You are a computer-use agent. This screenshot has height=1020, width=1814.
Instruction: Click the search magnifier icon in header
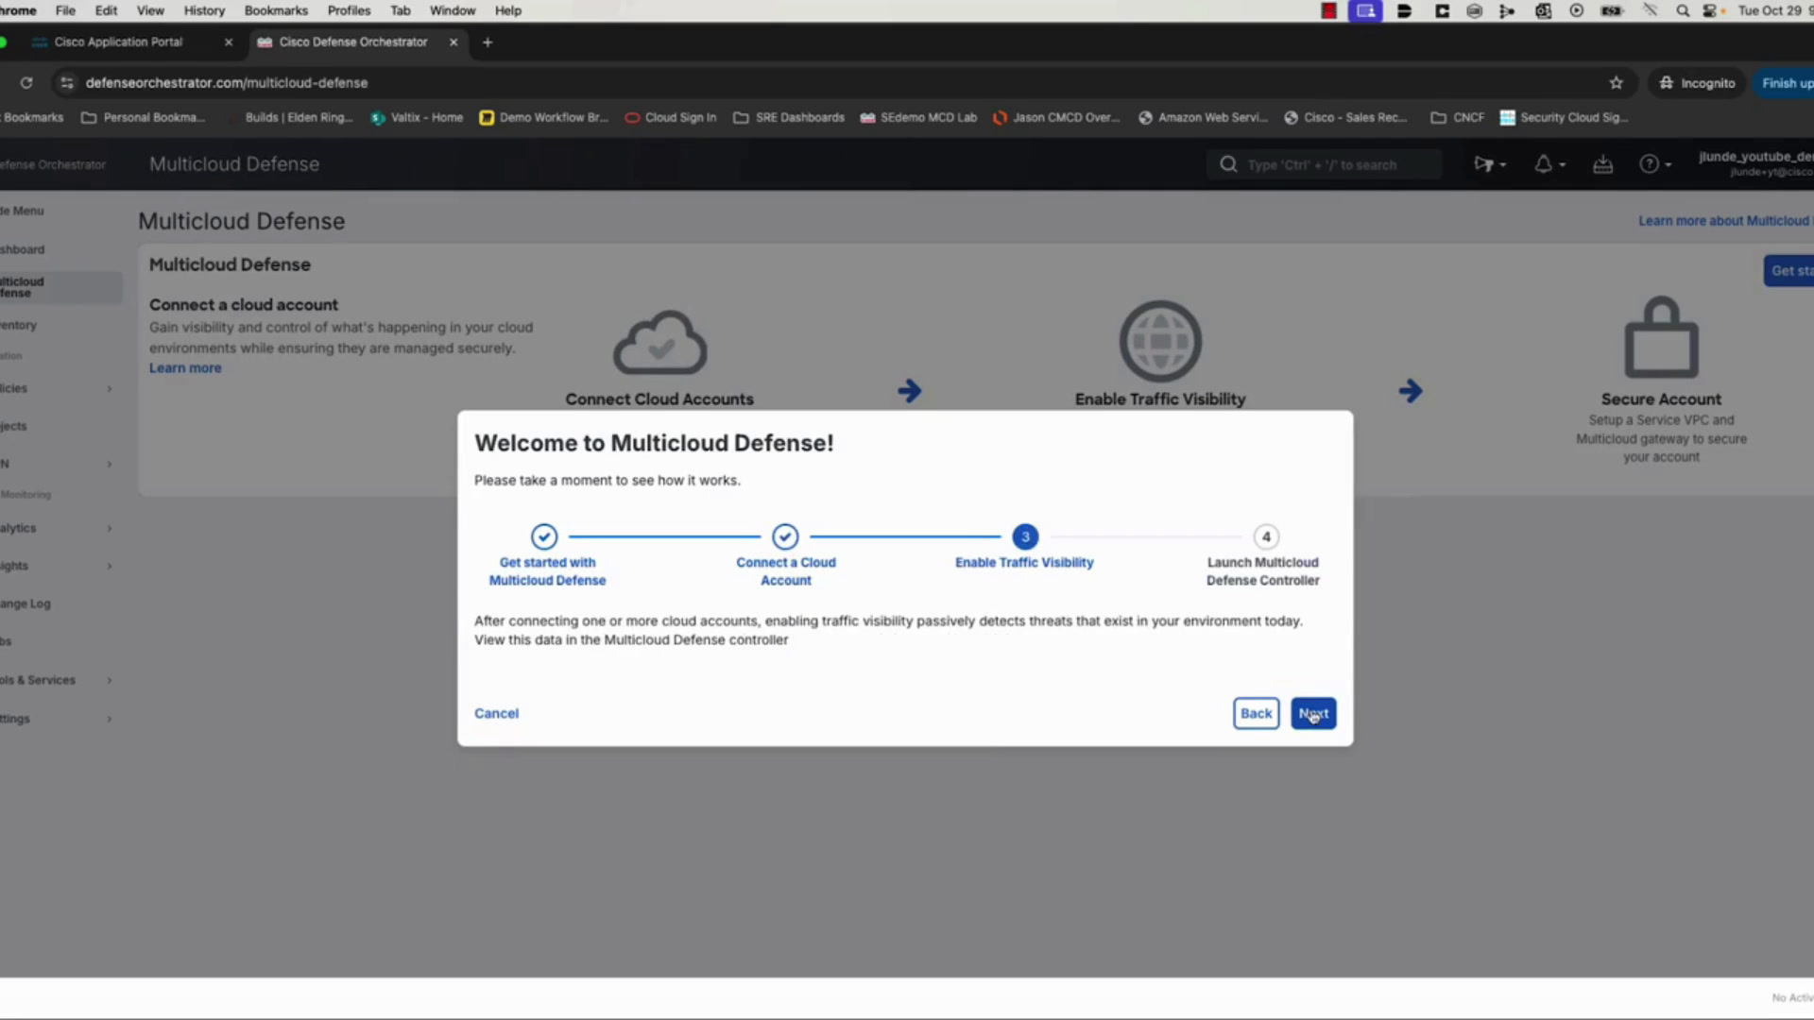coord(1228,164)
